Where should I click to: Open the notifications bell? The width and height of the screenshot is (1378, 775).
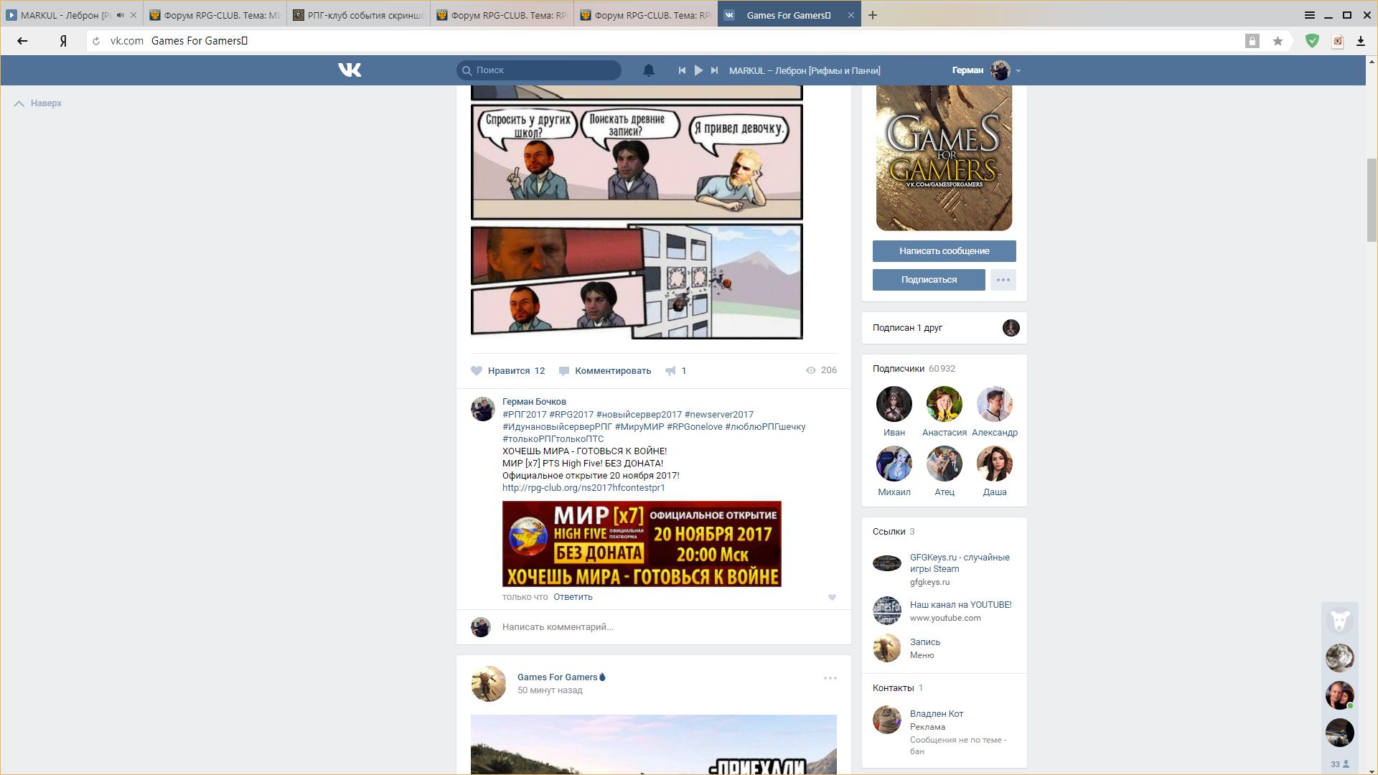point(648,70)
